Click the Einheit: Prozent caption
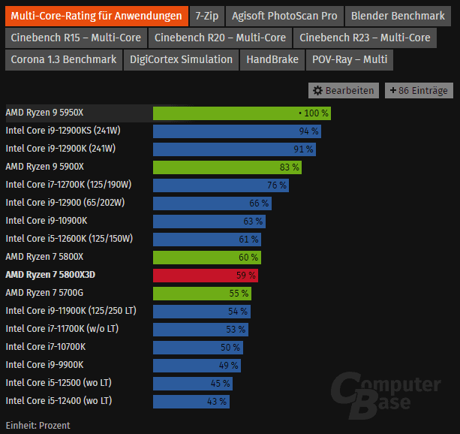The width and height of the screenshot is (460, 434). [38, 426]
